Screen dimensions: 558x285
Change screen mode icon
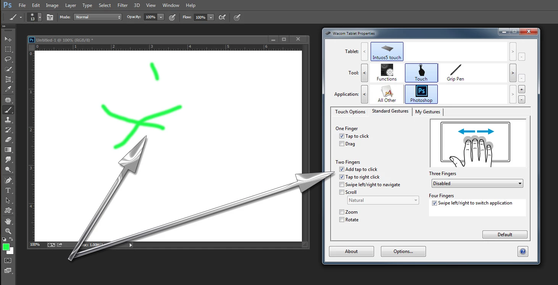point(8,271)
